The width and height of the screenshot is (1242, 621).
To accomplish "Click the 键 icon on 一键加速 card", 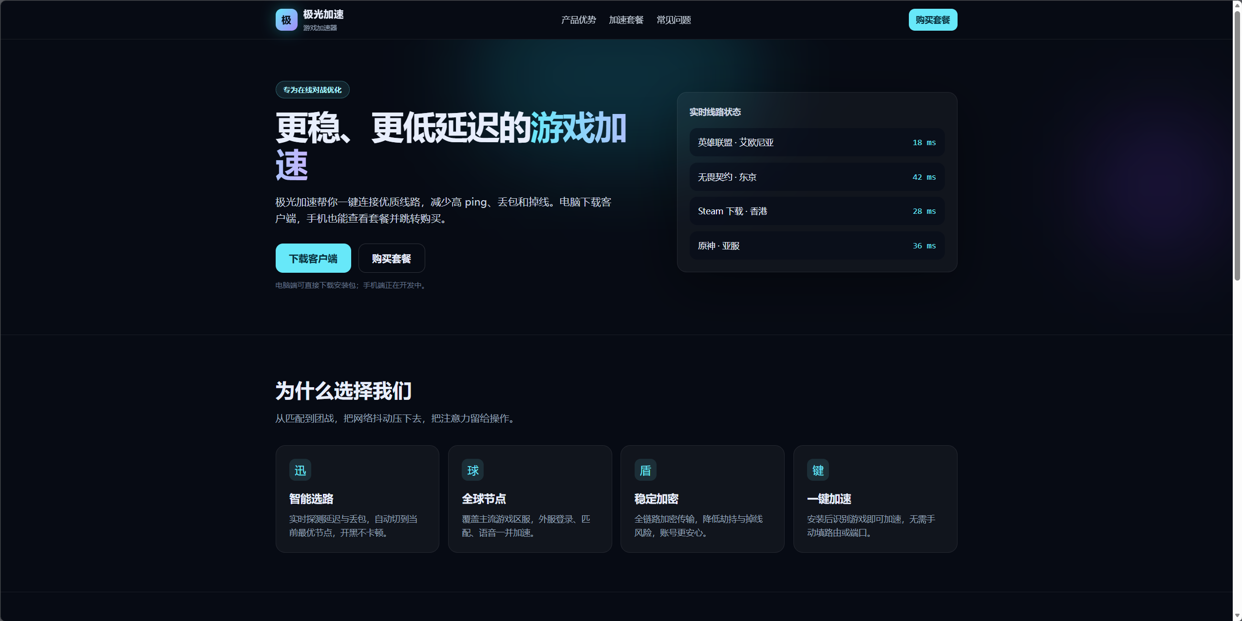I will pyautogui.click(x=818, y=470).
